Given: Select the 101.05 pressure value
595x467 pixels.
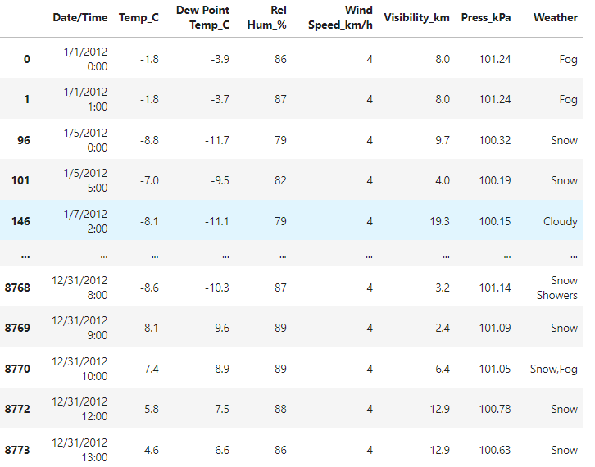Looking at the screenshot, I should [x=494, y=369].
